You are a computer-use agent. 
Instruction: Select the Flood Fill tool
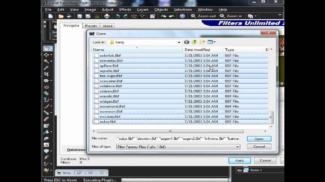(46, 132)
